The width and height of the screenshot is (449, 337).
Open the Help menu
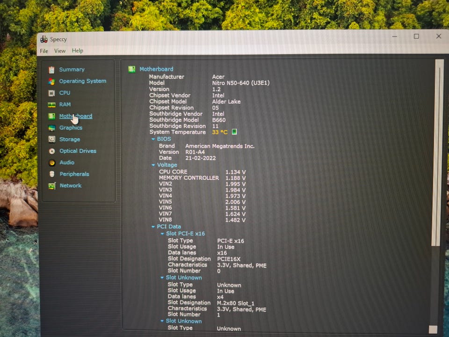[78, 51]
